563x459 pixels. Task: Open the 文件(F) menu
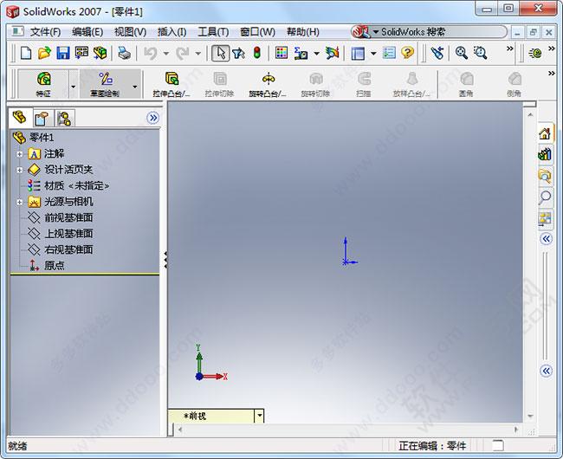tap(45, 32)
